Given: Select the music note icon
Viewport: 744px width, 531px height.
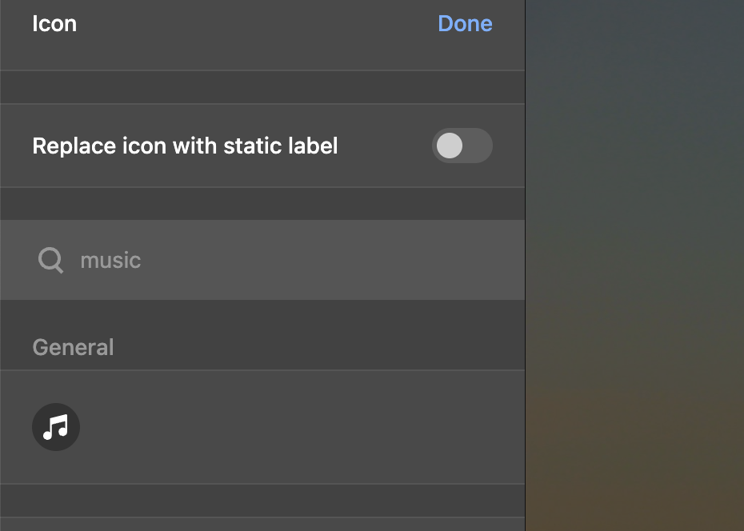Looking at the screenshot, I should point(56,427).
